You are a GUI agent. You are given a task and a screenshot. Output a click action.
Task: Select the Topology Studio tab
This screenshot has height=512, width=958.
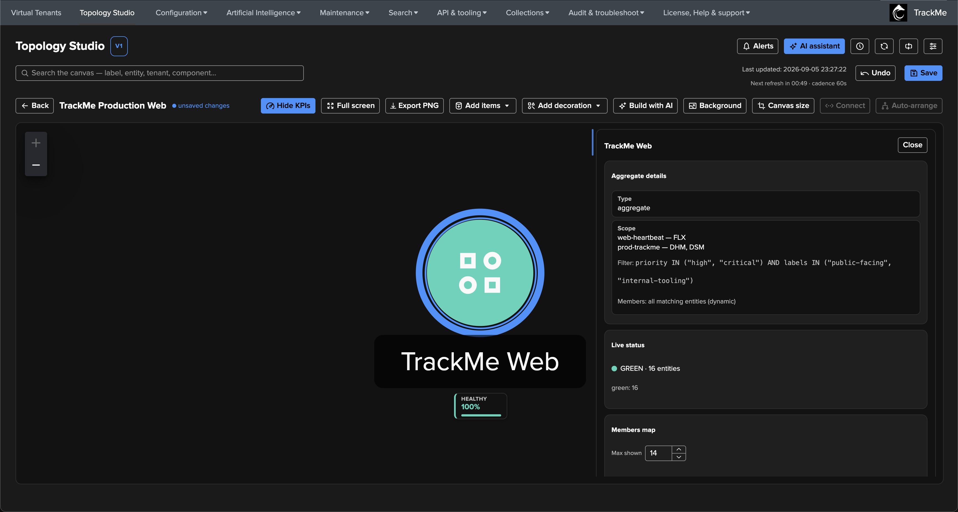[107, 13]
